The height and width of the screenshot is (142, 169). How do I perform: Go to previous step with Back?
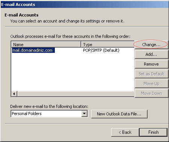125,132
